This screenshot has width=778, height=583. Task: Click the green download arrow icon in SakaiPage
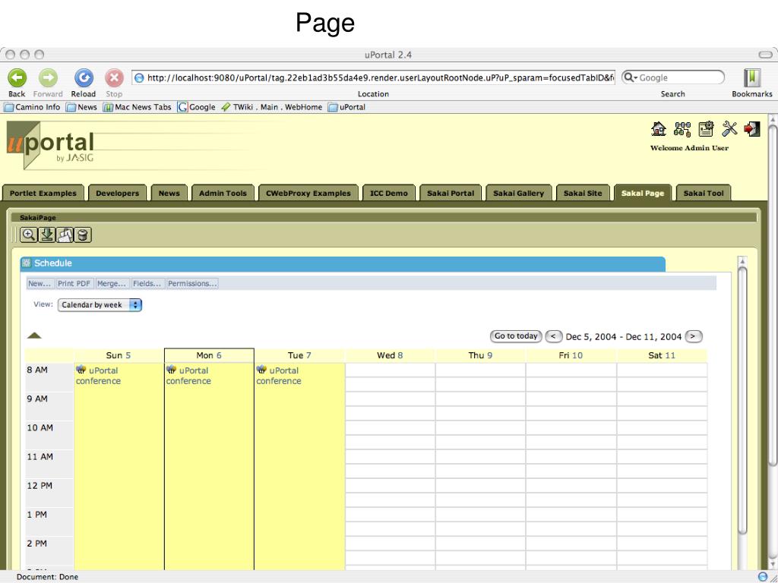47,235
